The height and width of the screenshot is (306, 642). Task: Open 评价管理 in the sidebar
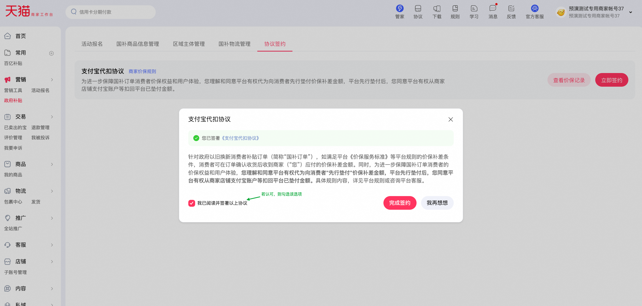pyautogui.click(x=13, y=137)
